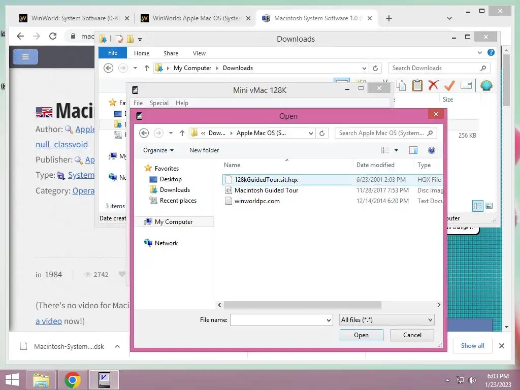The width and height of the screenshot is (520, 390).
Task: Open Mini vMac Help menu
Action: click(x=182, y=103)
